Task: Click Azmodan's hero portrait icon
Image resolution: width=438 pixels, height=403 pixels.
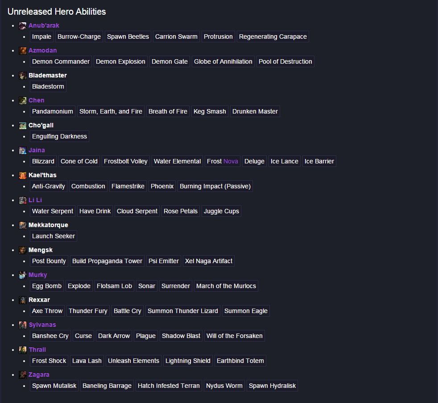Action: pyautogui.click(x=23, y=51)
